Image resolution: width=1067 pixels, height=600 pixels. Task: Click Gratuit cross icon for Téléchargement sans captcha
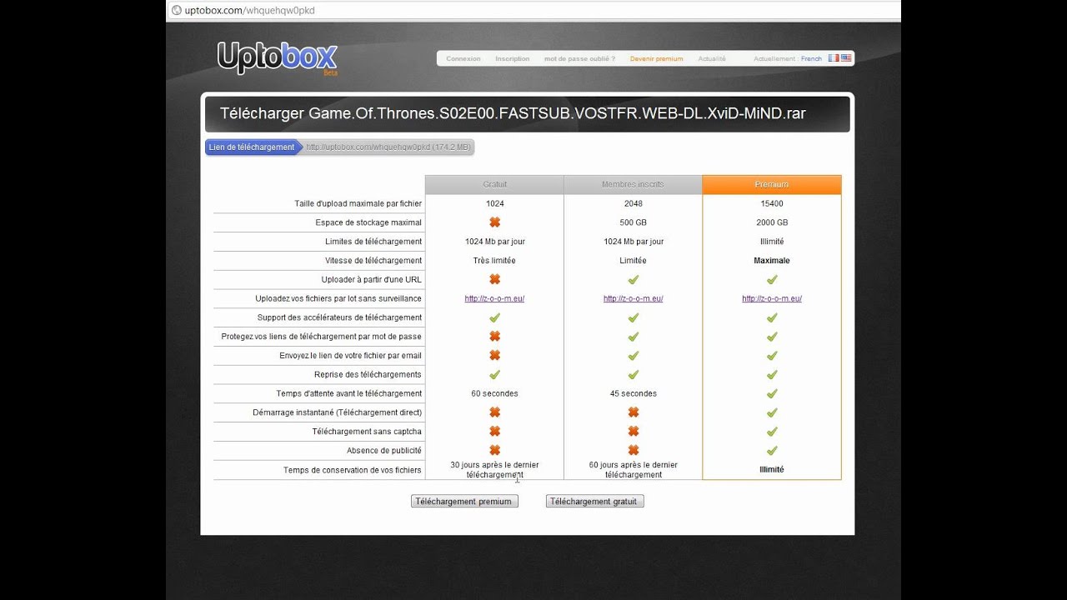[494, 431]
